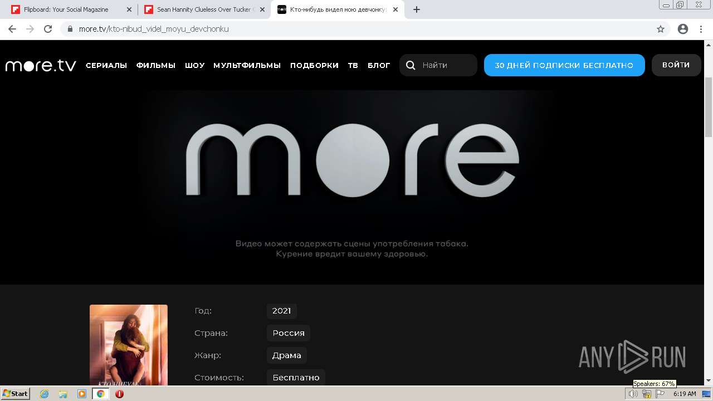
Task: Open the ТВ section
Action: [x=353, y=65]
